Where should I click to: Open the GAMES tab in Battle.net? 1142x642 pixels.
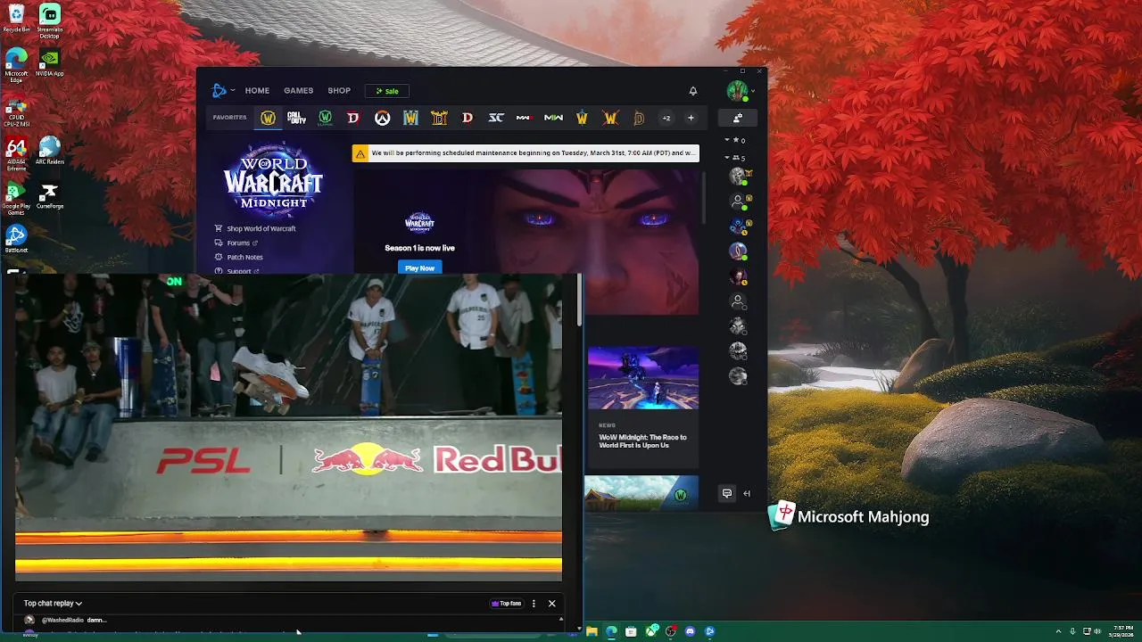298,91
